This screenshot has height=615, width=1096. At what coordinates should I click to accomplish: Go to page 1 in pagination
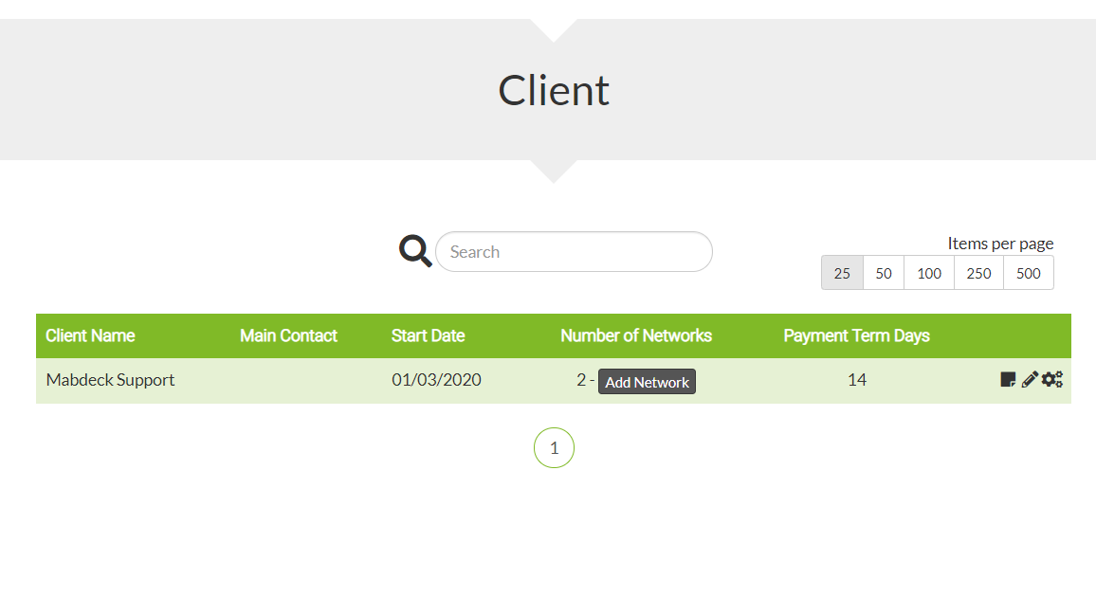pyautogui.click(x=555, y=448)
